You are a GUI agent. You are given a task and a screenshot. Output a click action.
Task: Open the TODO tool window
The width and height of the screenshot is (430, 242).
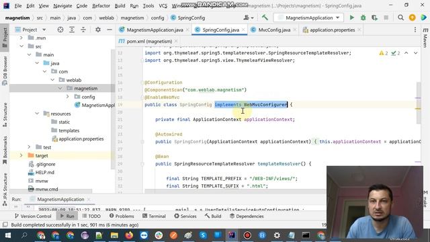[91, 216]
